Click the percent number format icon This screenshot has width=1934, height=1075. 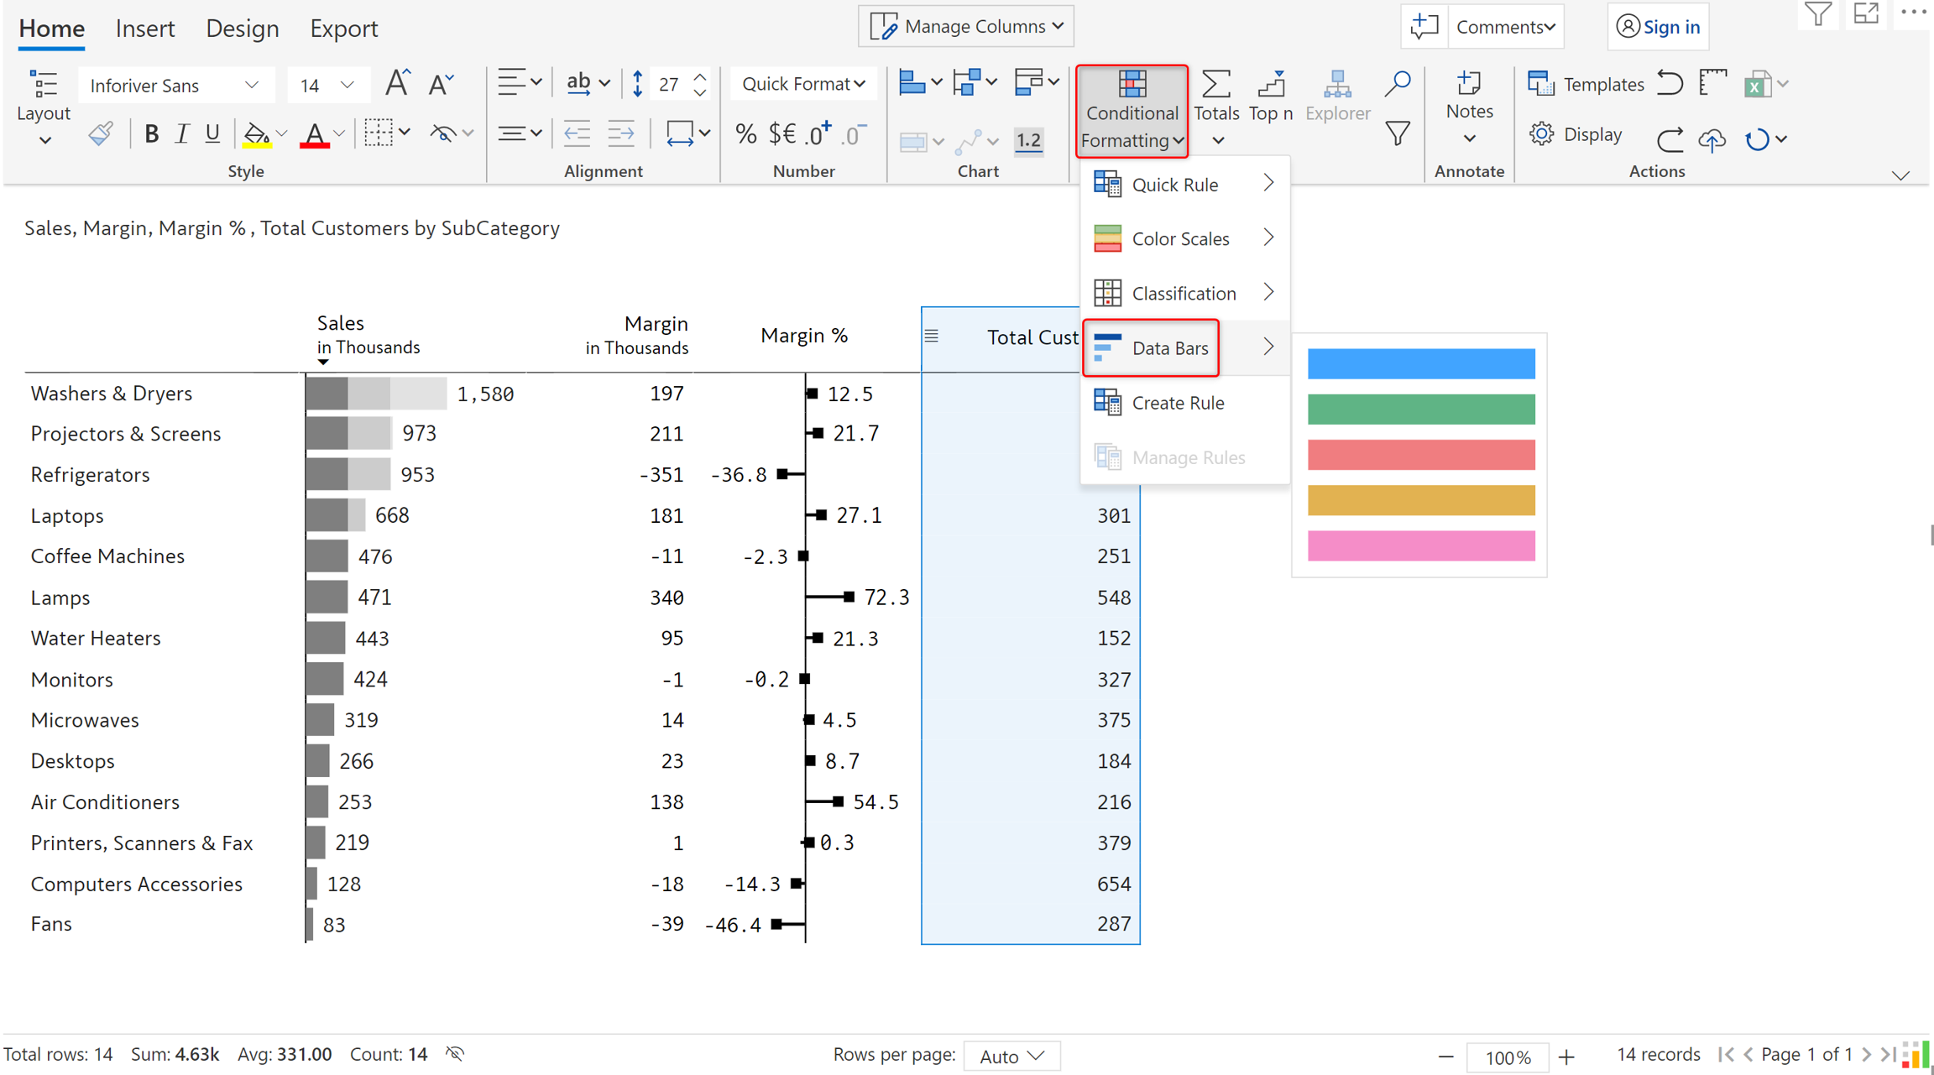tap(745, 134)
